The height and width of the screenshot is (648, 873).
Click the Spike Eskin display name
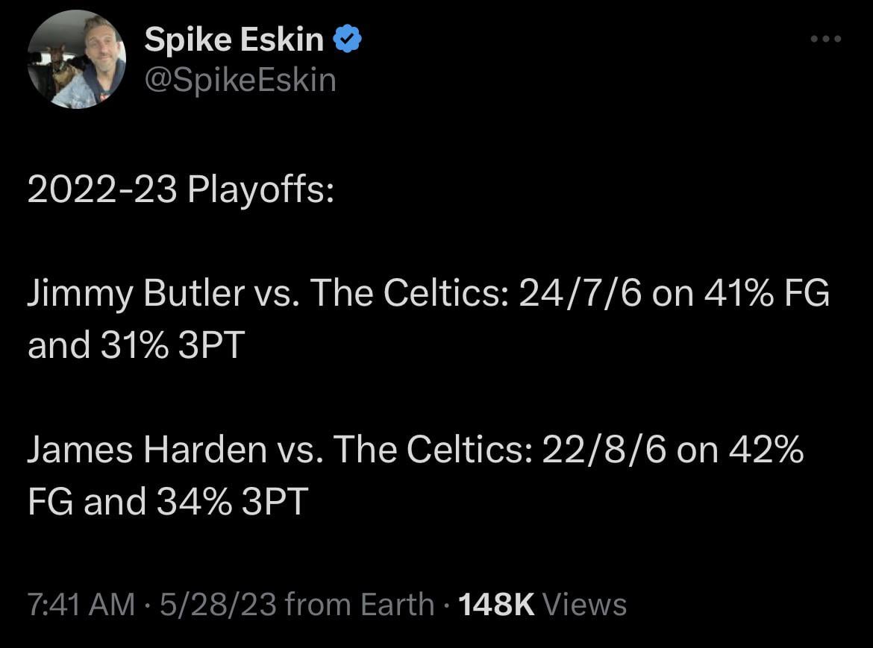click(x=234, y=40)
